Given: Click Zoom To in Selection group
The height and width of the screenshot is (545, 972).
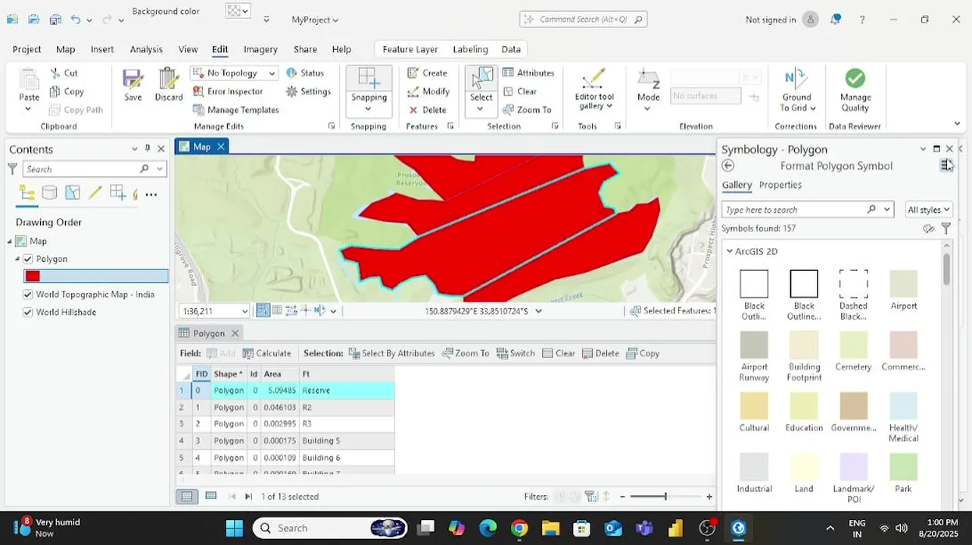Looking at the screenshot, I should click(x=527, y=110).
